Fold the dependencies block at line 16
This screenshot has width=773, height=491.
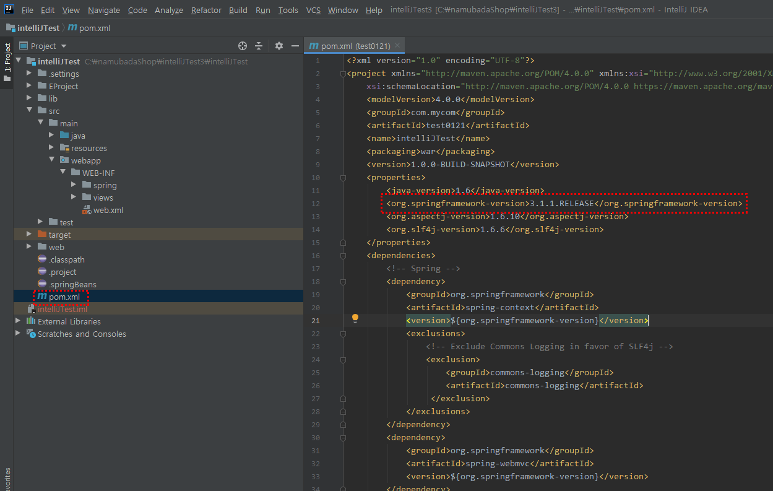pyautogui.click(x=343, y=256)
